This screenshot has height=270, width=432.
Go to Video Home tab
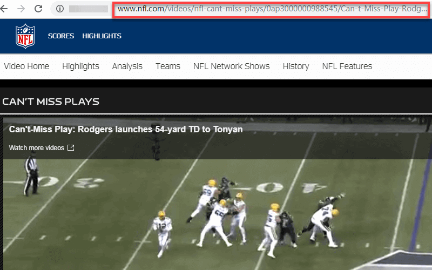click(26, 66)
